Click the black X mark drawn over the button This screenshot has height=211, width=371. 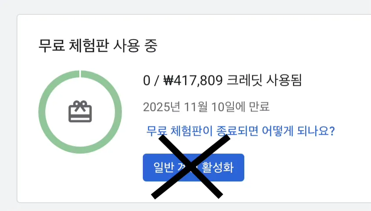click(191, 167)
